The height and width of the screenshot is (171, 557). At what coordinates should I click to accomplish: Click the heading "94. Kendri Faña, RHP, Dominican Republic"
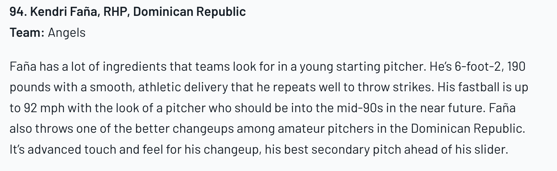pos(128,12)
